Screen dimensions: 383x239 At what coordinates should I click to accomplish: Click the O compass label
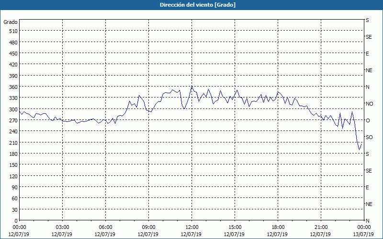click(x=368, y=120)
